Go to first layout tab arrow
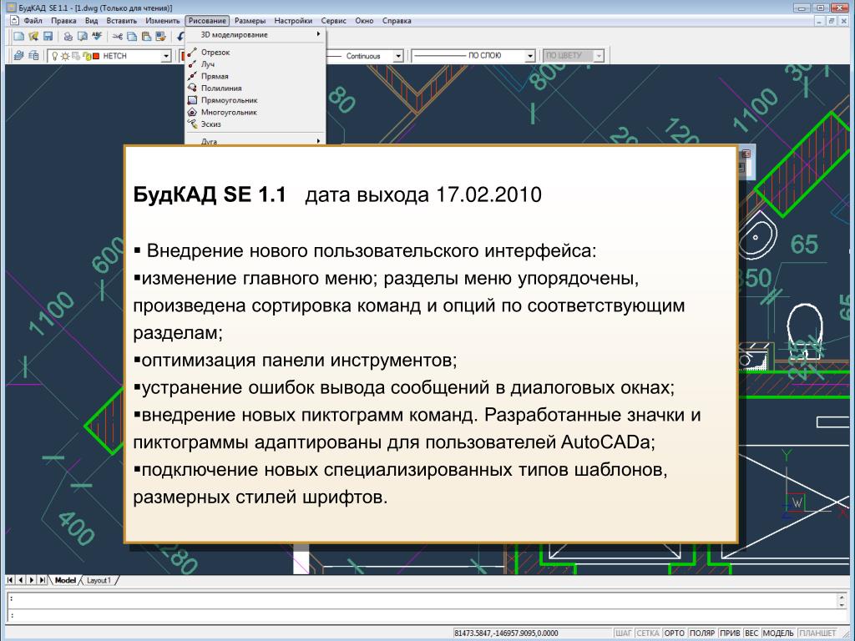 (x=10, y=581)
